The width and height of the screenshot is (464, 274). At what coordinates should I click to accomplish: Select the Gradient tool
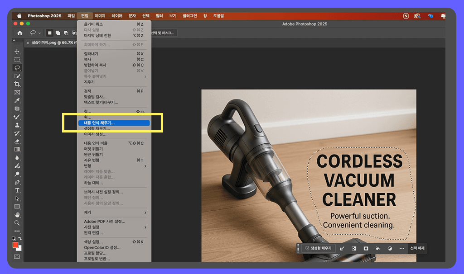[x=17, y=149]
